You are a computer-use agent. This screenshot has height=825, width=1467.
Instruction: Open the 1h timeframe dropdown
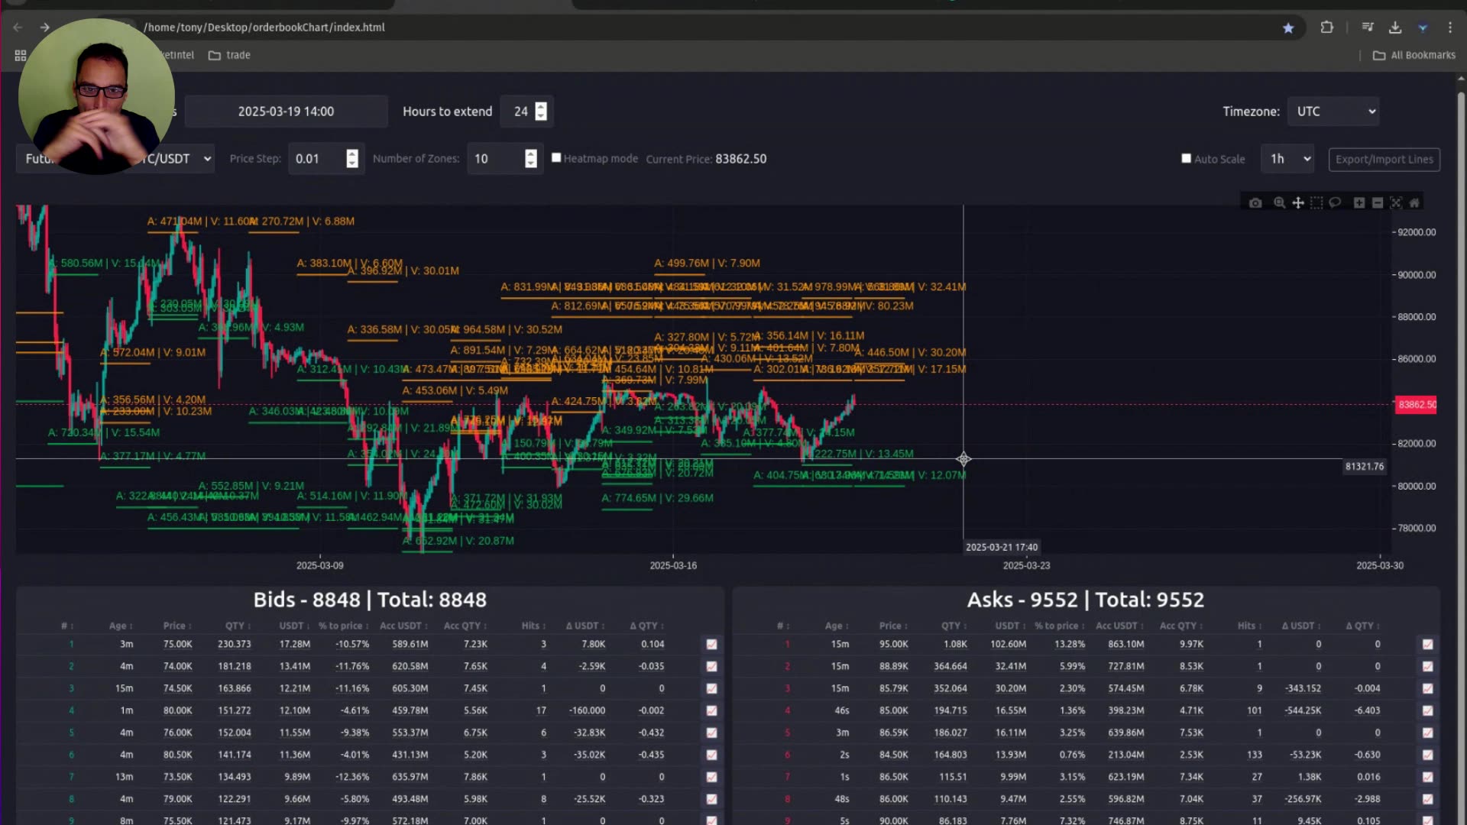[1287, 158]
